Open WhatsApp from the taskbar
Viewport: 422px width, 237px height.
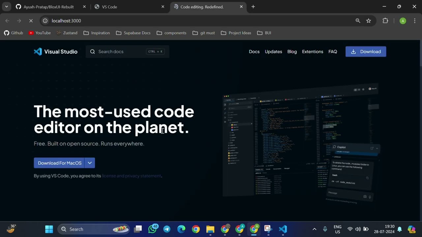click(x=153, y=229)
